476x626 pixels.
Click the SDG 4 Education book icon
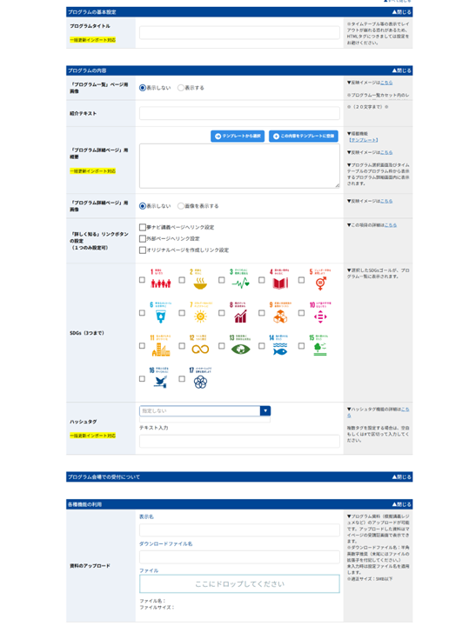280,279
